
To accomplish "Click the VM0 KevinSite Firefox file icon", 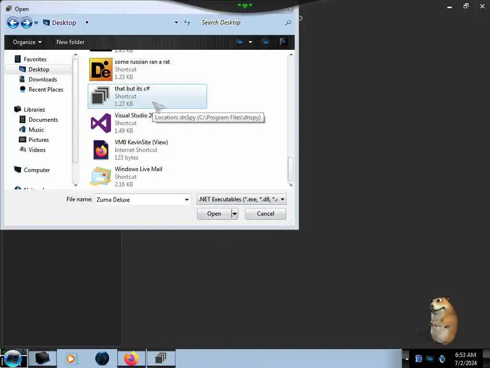I will pyautogui.click(x=101, y=150).
